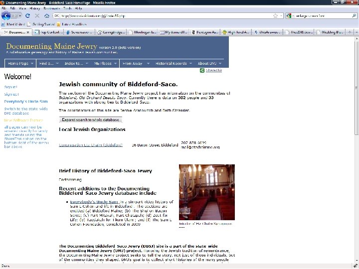Image resolution: width=359 pixels, height=269 pixels.
Task: Switch to the Top Content tab
Action: tap(48, 32)
